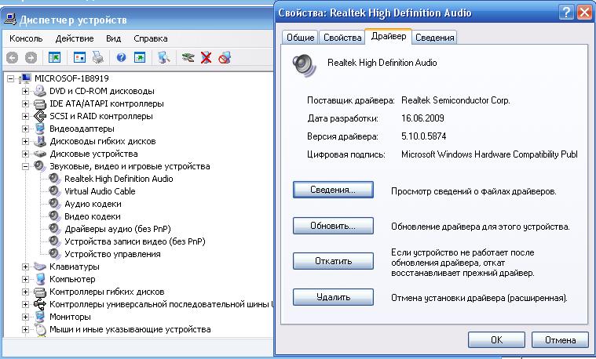Collapse the MICROSOF-1B8919 root node
Image resolution: width=596 pixels, height=359 pixels.
pos(11,78)
